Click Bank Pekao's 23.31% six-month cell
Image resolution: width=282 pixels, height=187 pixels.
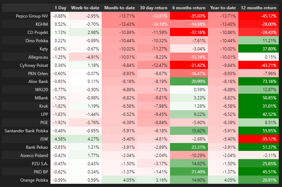point(189,147)
